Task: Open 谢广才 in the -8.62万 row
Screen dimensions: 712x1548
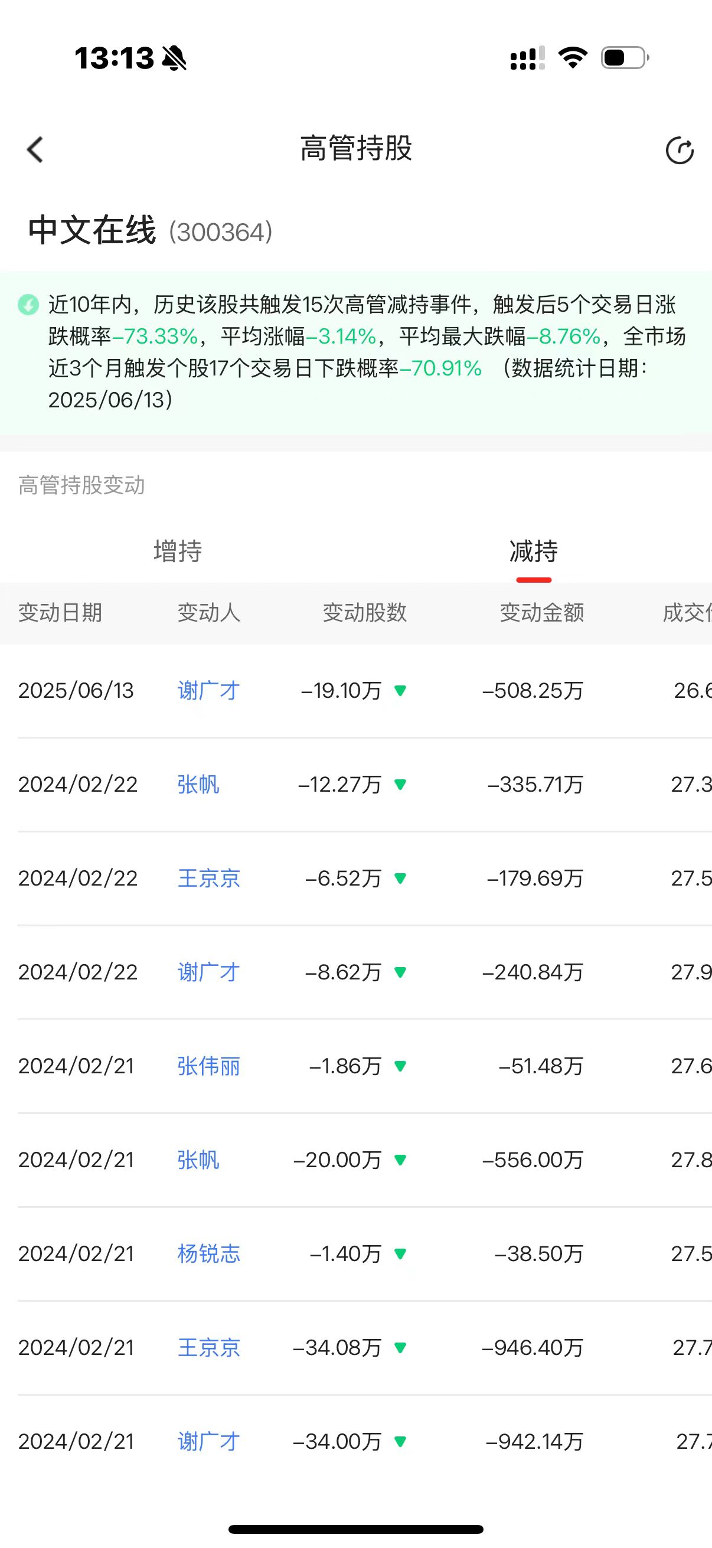Action: coord(209,972)
